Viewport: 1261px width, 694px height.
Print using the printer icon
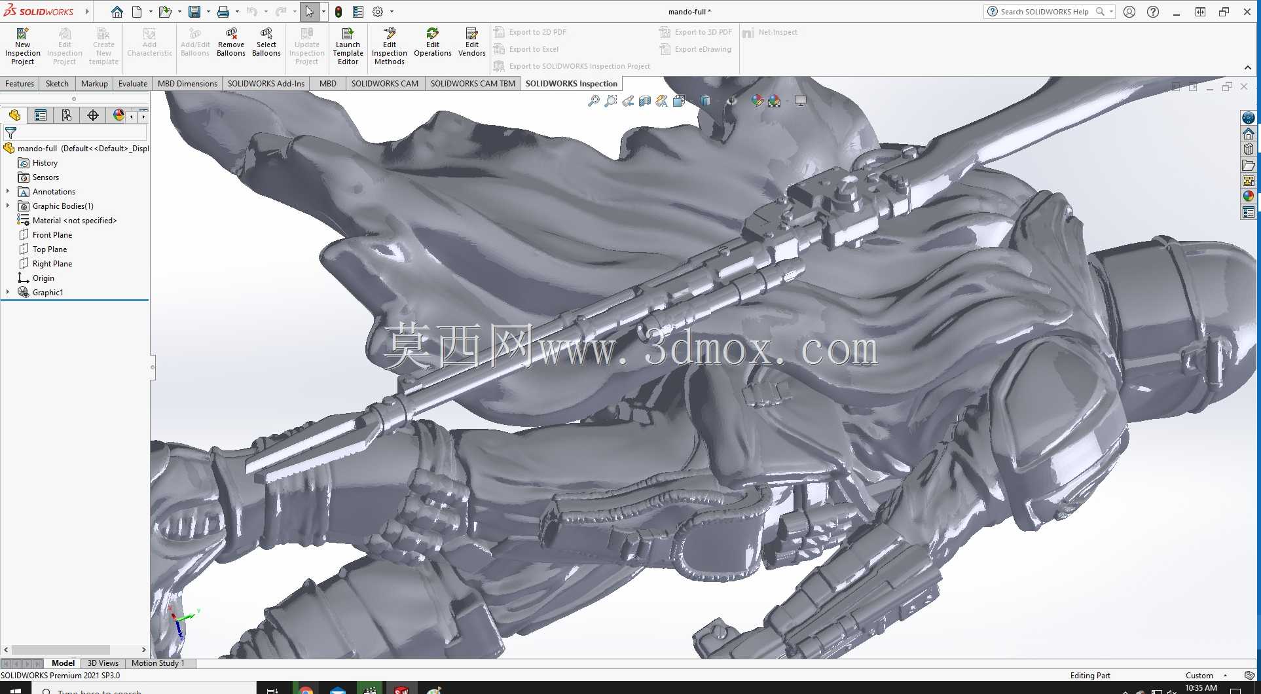tap(223, 12)
